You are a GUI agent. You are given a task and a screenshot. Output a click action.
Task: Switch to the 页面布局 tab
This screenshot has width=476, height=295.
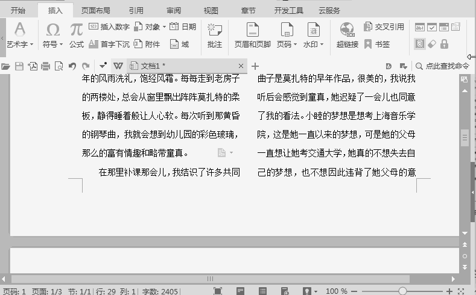(x=96, y=11)
